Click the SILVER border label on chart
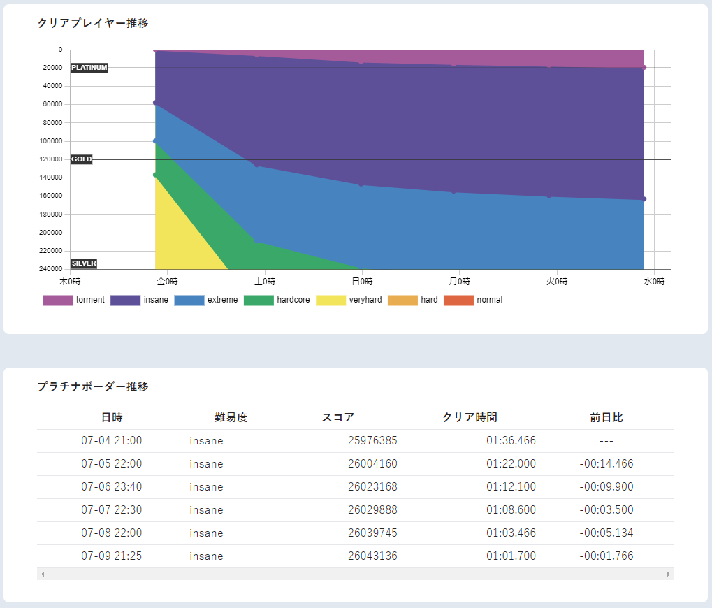The image size is (712, 608). [84, 263]
